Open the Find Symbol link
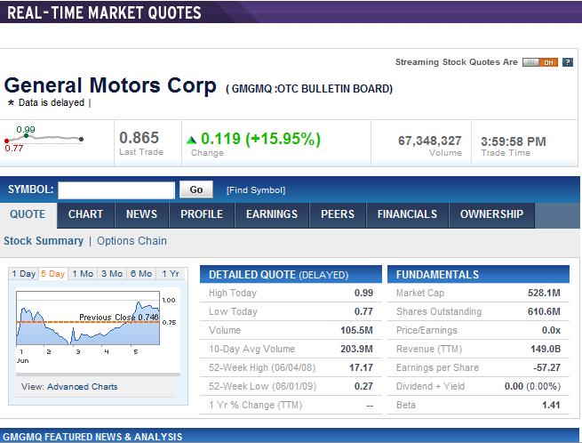582x443 pixels. click(256, 190)
